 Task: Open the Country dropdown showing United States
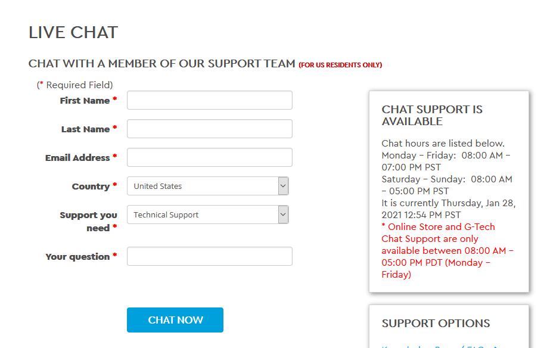207,186
